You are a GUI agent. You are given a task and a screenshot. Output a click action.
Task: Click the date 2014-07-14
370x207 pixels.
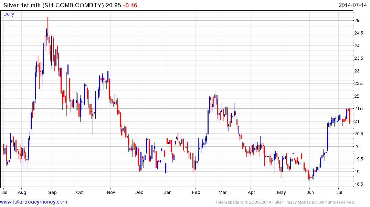coord(352,5)
